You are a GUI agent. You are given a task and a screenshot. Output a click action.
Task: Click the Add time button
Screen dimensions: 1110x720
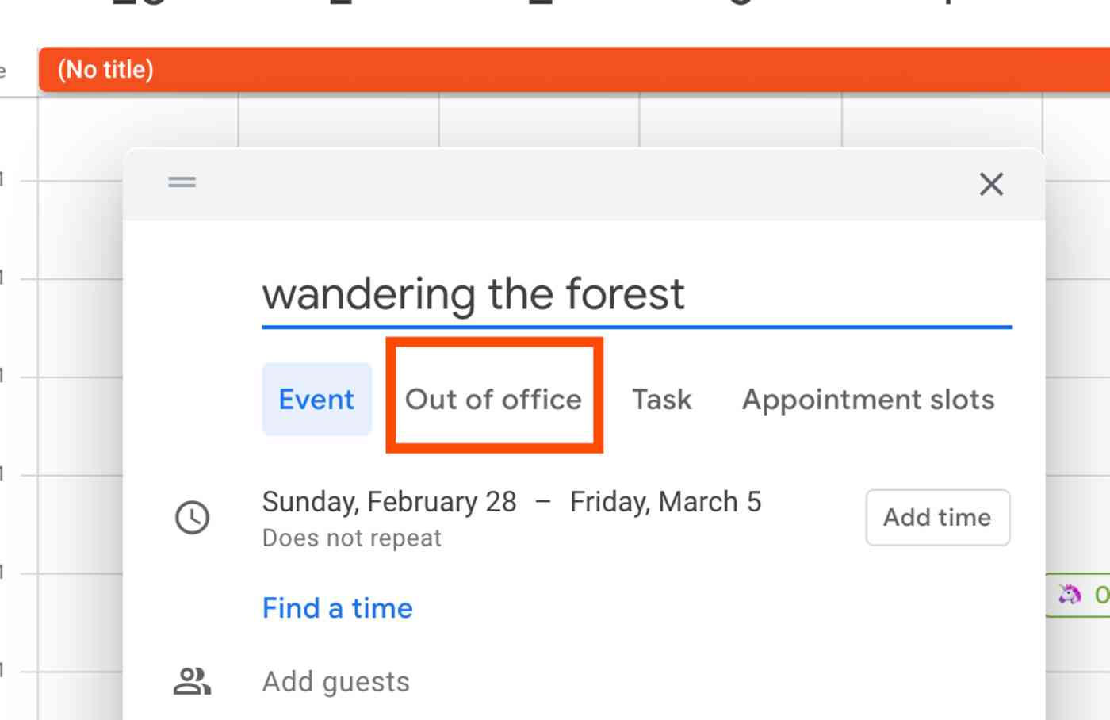[x=936, y=517]
